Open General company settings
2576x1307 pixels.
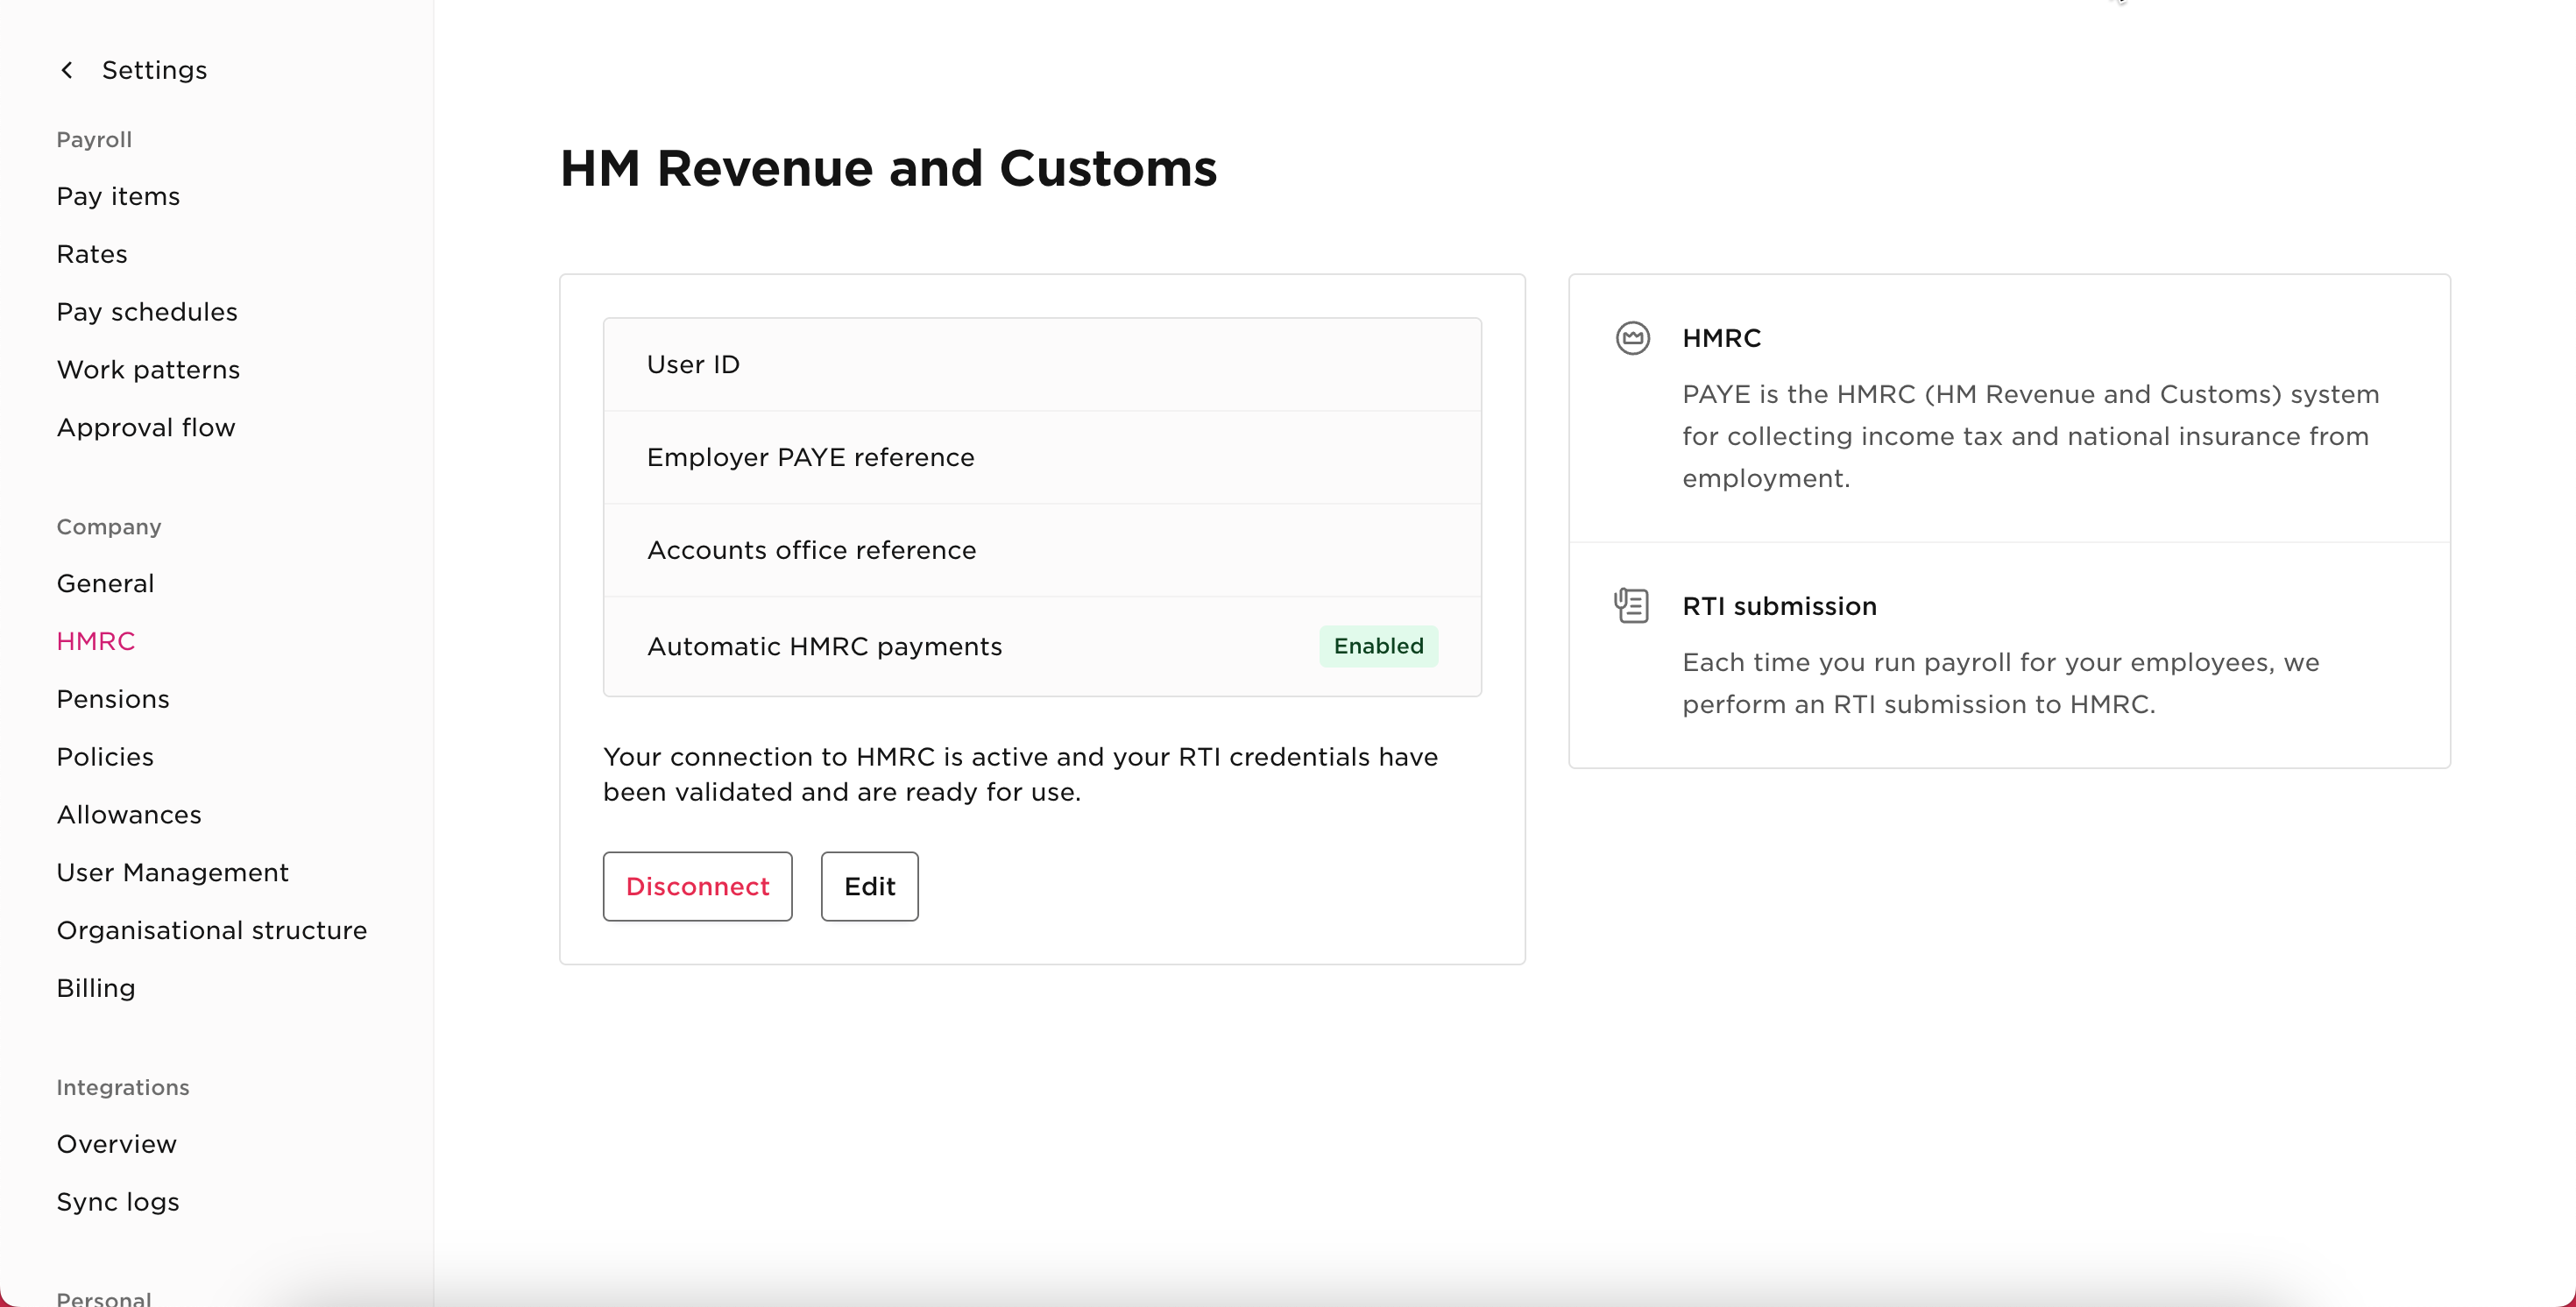coord(105,583)
